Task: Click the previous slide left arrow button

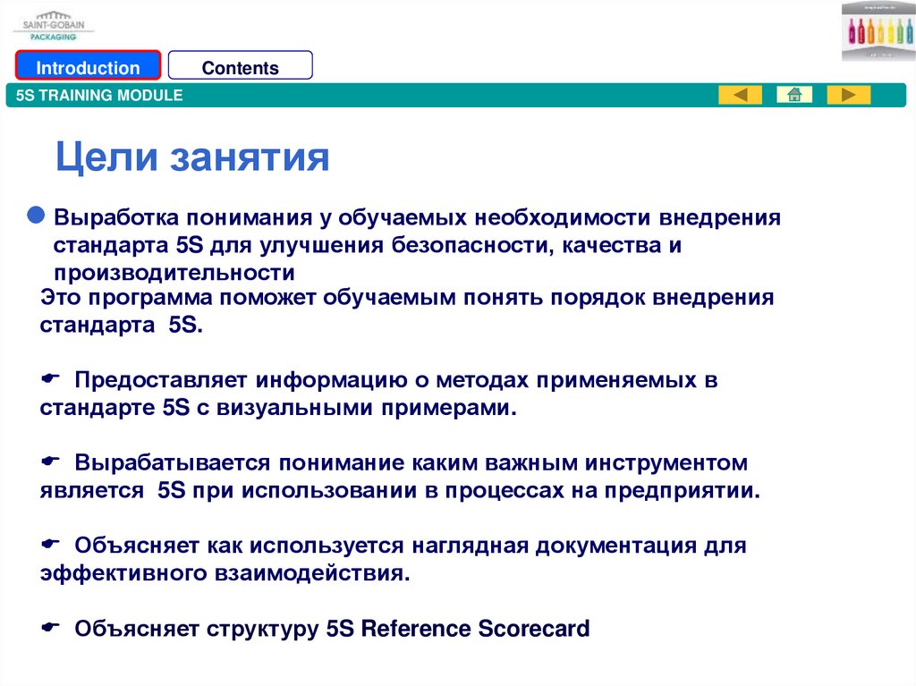Action: [740, 95]
